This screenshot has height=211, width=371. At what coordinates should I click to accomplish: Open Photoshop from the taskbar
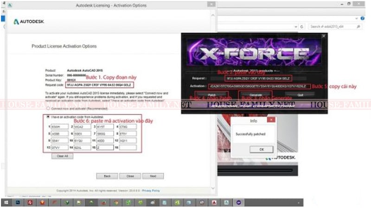[18, 203]
